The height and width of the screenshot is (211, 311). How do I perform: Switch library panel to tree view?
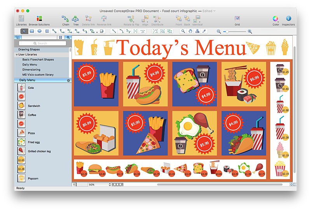(17, 37)
